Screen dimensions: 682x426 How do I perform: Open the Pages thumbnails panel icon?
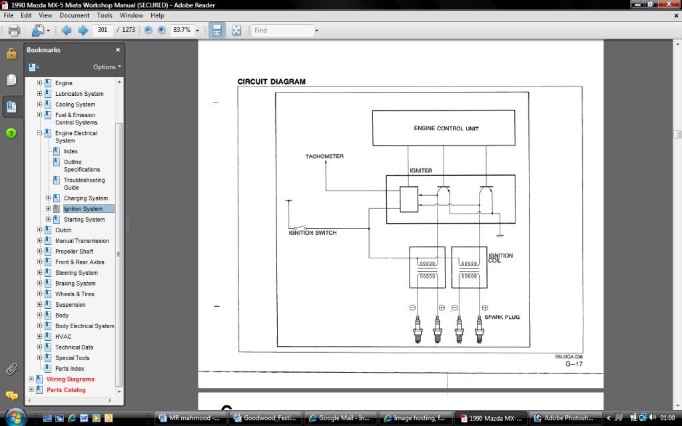tap(11, 80)
